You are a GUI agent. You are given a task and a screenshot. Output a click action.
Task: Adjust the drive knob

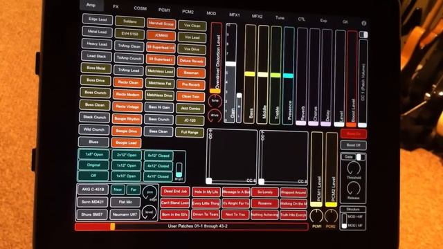(x=215, y=116)
